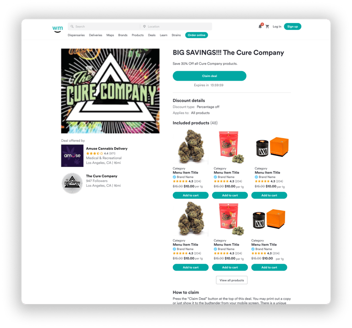352x328 pixels.
Task: Click the location pin icon
Action: pos(144,27)
